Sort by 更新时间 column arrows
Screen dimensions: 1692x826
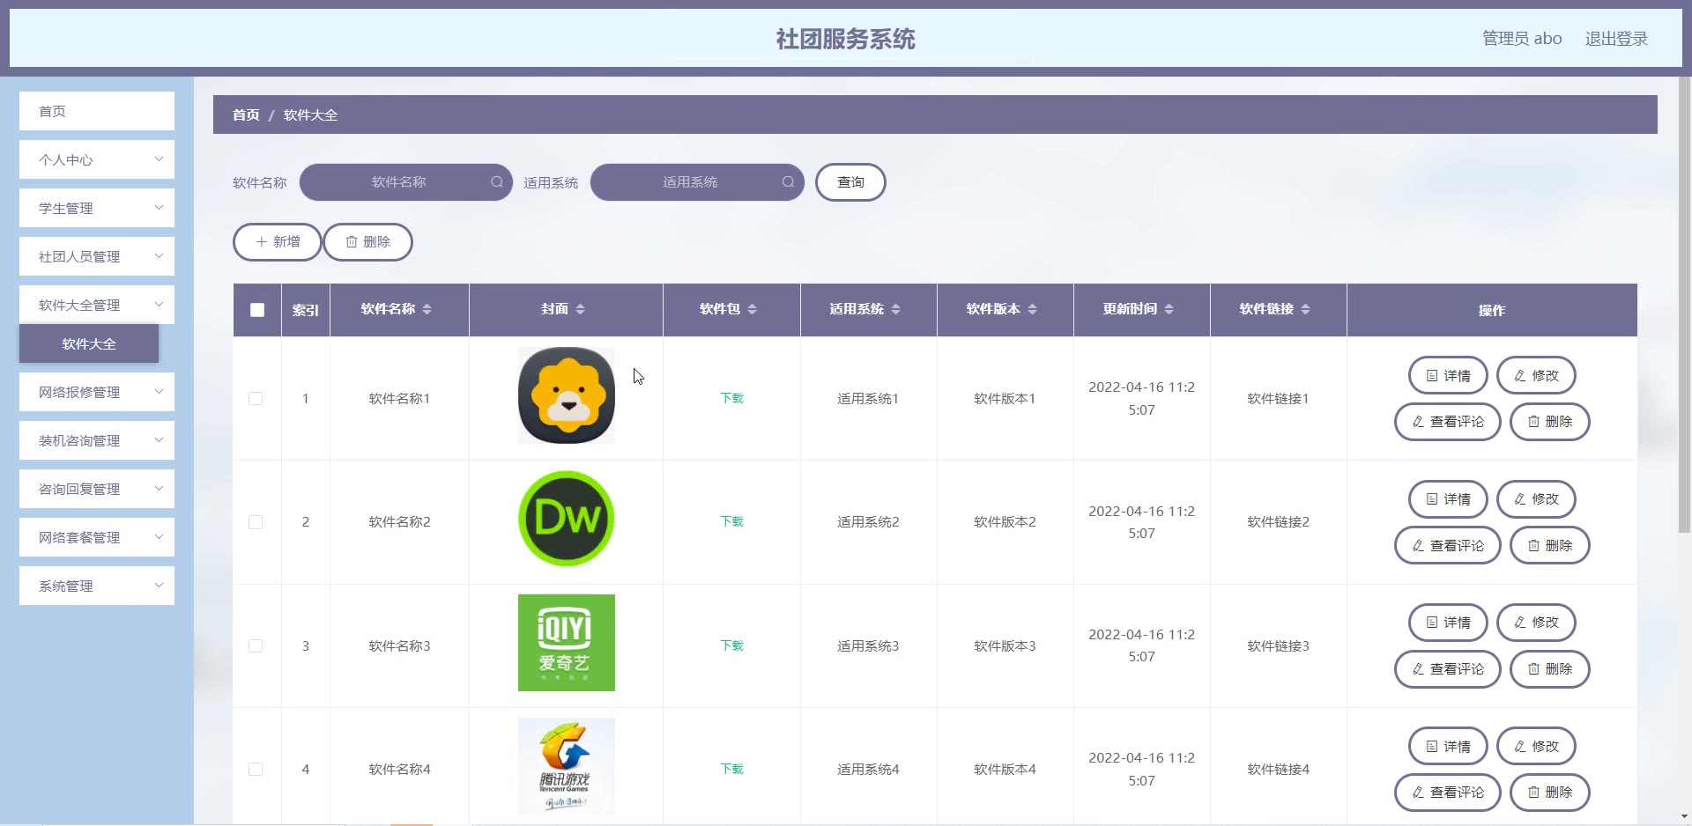pos(1169,309)
